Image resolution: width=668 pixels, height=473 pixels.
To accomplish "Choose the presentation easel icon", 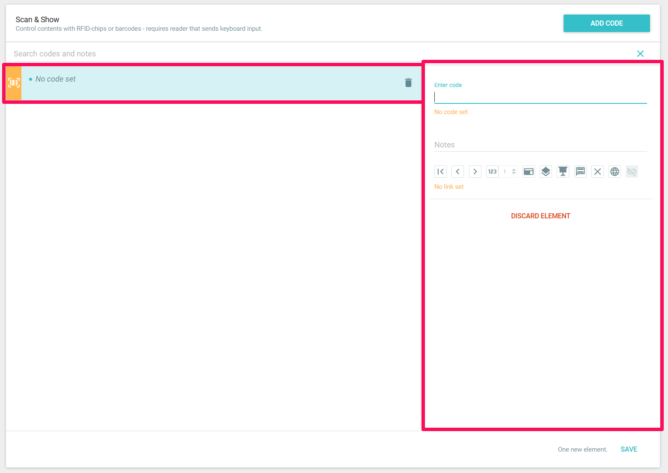I will [563, 172].
